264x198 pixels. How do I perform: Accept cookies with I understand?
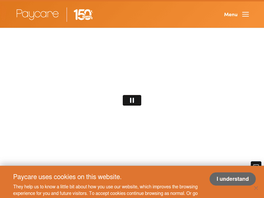233,179
